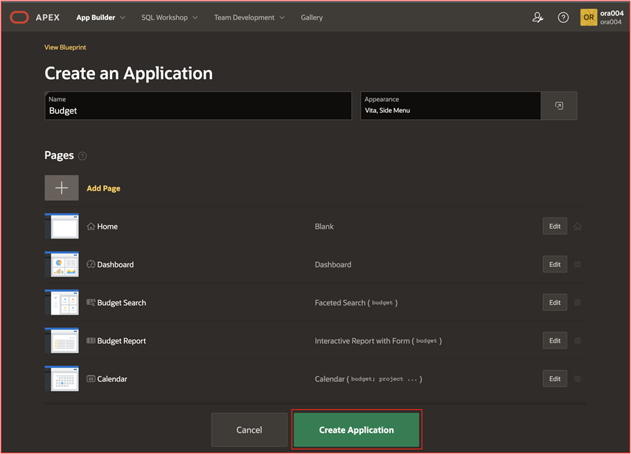Select the Budget Report page thumbnail

(62, 340)
